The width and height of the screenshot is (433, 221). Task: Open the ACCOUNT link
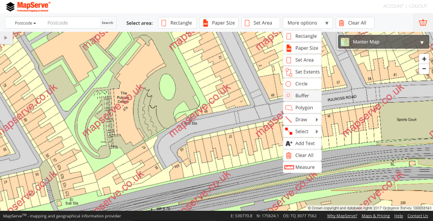coord(393,6)
